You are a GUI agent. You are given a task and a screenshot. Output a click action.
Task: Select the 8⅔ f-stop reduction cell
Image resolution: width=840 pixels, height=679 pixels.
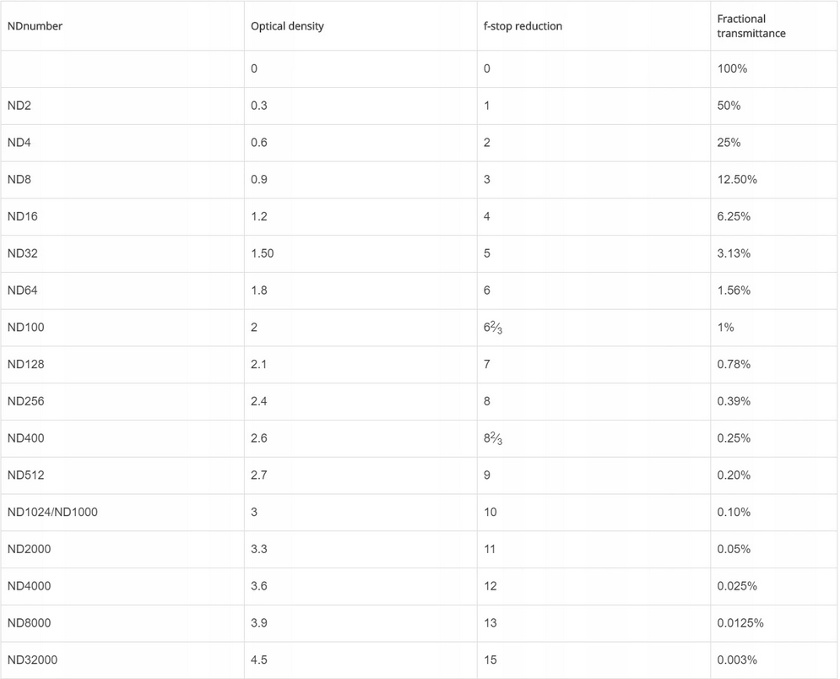click(x=492, y=438)
